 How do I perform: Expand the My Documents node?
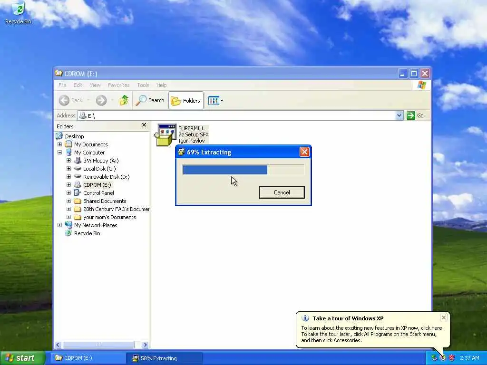coord(59,144)
